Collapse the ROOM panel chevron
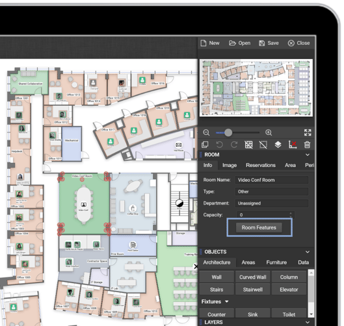 [308, 155]
